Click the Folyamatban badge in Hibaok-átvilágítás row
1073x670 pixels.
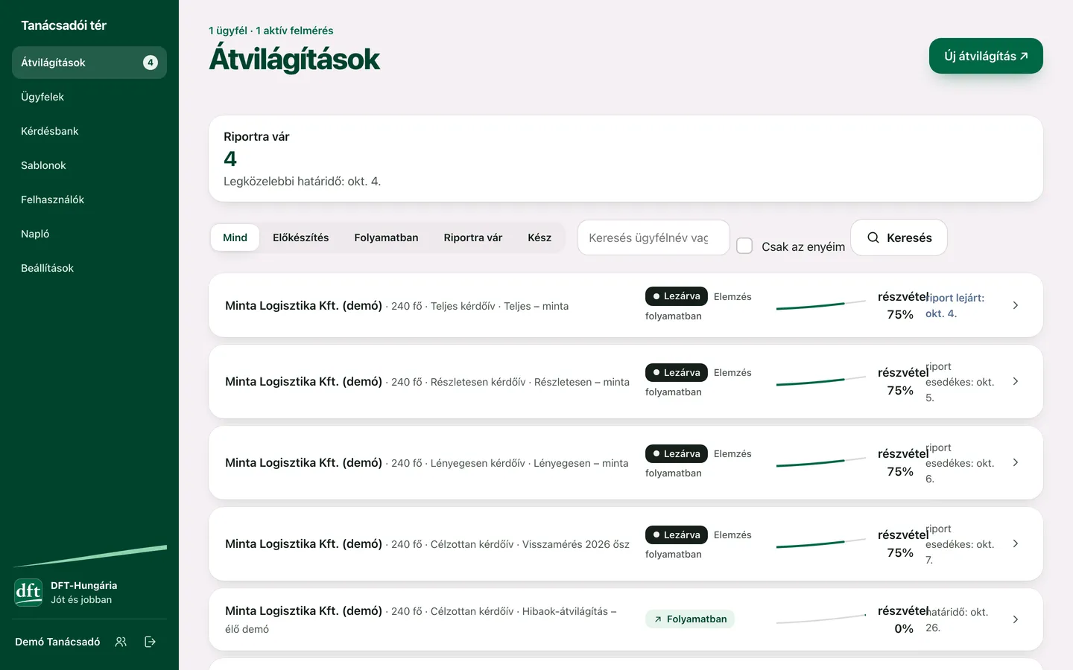click(690, 619)
